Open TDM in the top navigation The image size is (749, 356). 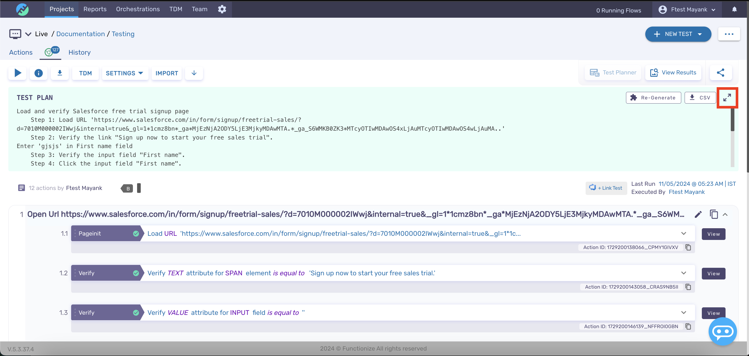[x=176, y=9]
